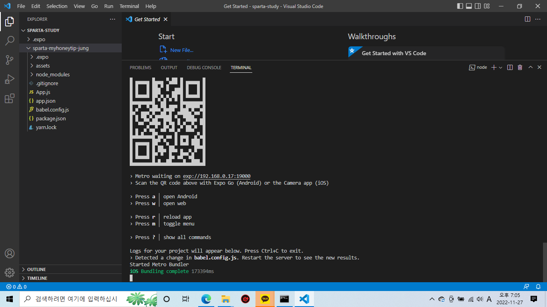547x307 pixels.
Task: Switch to the OUTPUT tab
Action: 169,68
